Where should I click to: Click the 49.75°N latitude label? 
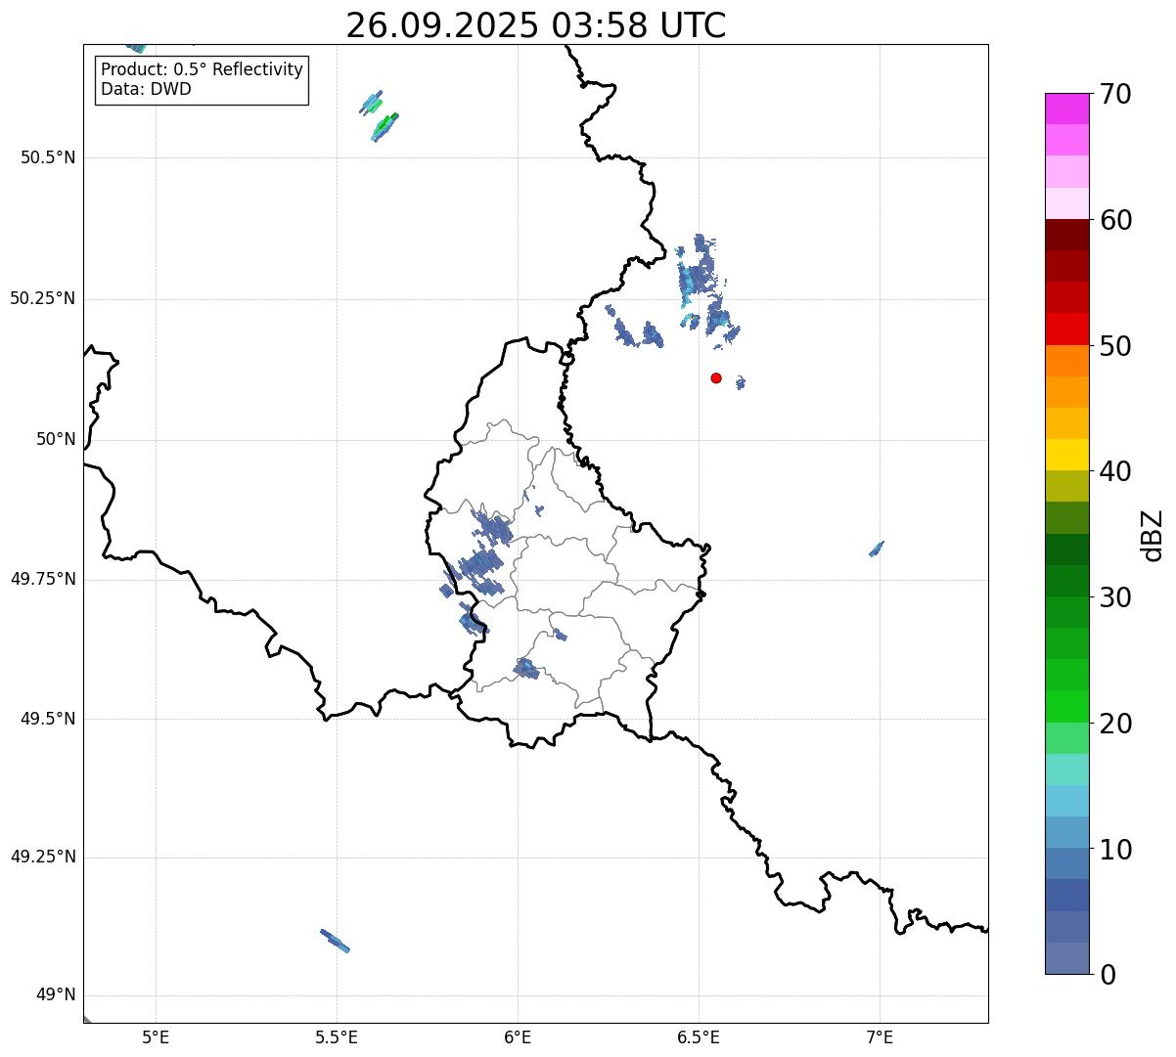coord(43,579)
